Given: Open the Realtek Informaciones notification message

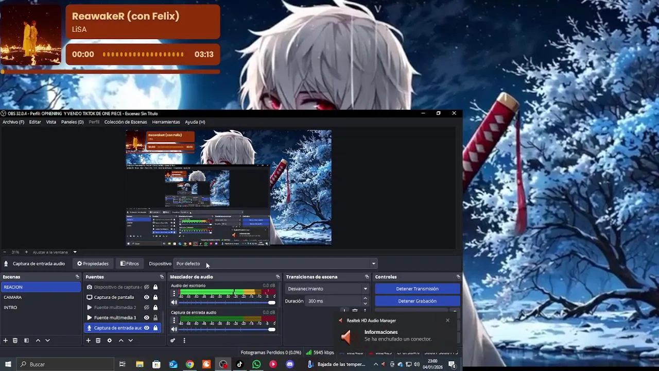Looking at the screenshot, I should click(398, 335).
